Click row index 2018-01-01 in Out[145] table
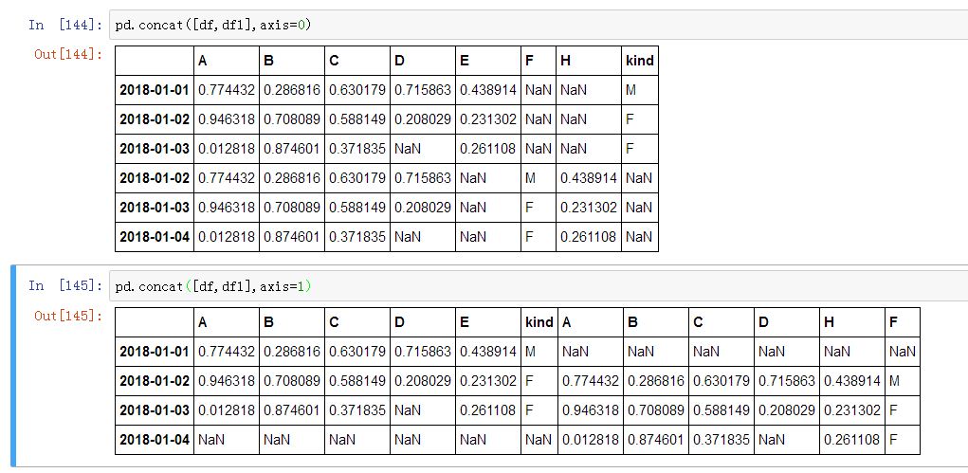968x473 pixels. [155, 352]
